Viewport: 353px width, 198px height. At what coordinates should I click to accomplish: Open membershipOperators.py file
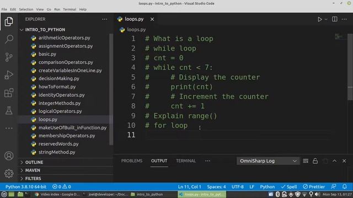pyautogui.click(x=67, y=136)
